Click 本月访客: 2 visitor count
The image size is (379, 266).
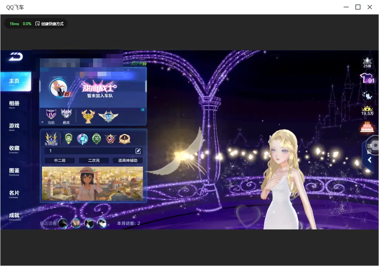click(129, 224)
